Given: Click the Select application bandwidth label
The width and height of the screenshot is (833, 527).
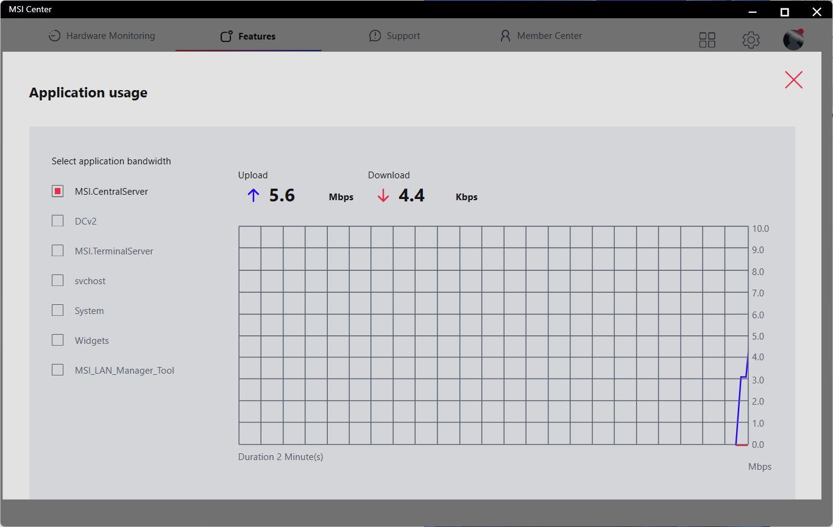Looking at the screenshot, I should tap(112, 161).
